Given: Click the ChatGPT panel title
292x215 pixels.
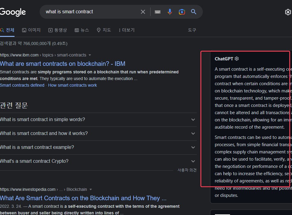Looking at the screenshot, I should point(224,59).
